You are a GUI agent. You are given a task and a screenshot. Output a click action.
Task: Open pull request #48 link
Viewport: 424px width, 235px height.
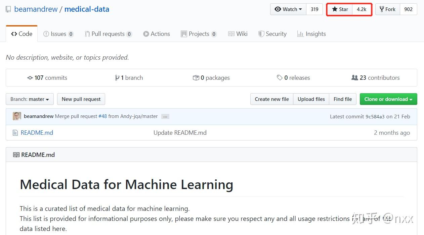[102, 116]
